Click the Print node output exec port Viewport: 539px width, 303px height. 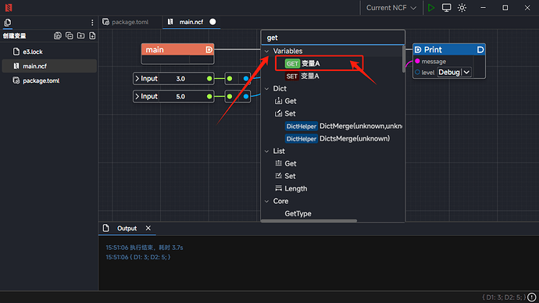point(480,50)
